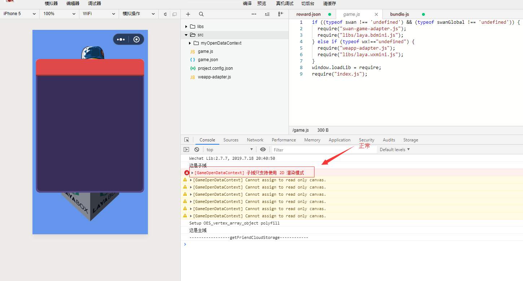Open the 模拟操作 dropdown

(139, 14)
